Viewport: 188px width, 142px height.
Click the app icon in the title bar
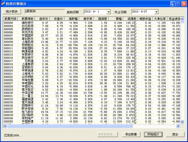pos(3,4)
